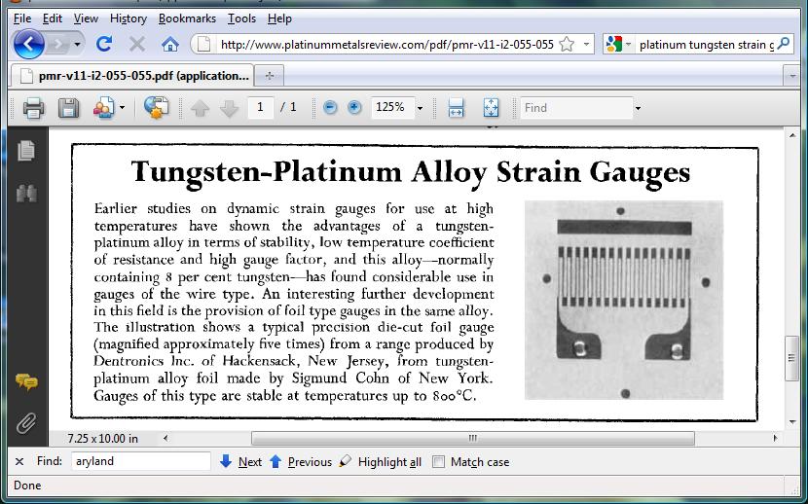Click the 7.25 x 10.00 in page size label
The width and height of the screenshot is (808, 504).
102,439
